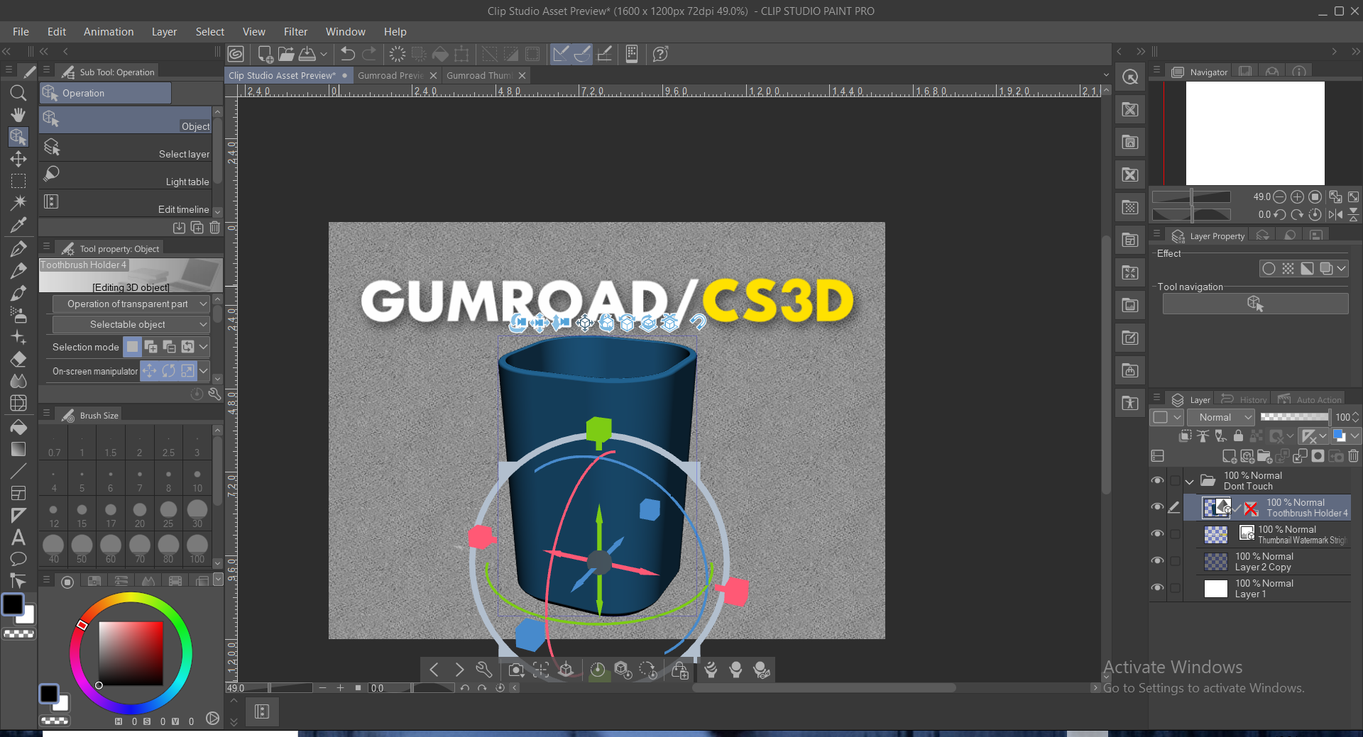Select the Zoom magnifier tool
This screenshot has width=1363, height=737.
click(x=18, y=93)
